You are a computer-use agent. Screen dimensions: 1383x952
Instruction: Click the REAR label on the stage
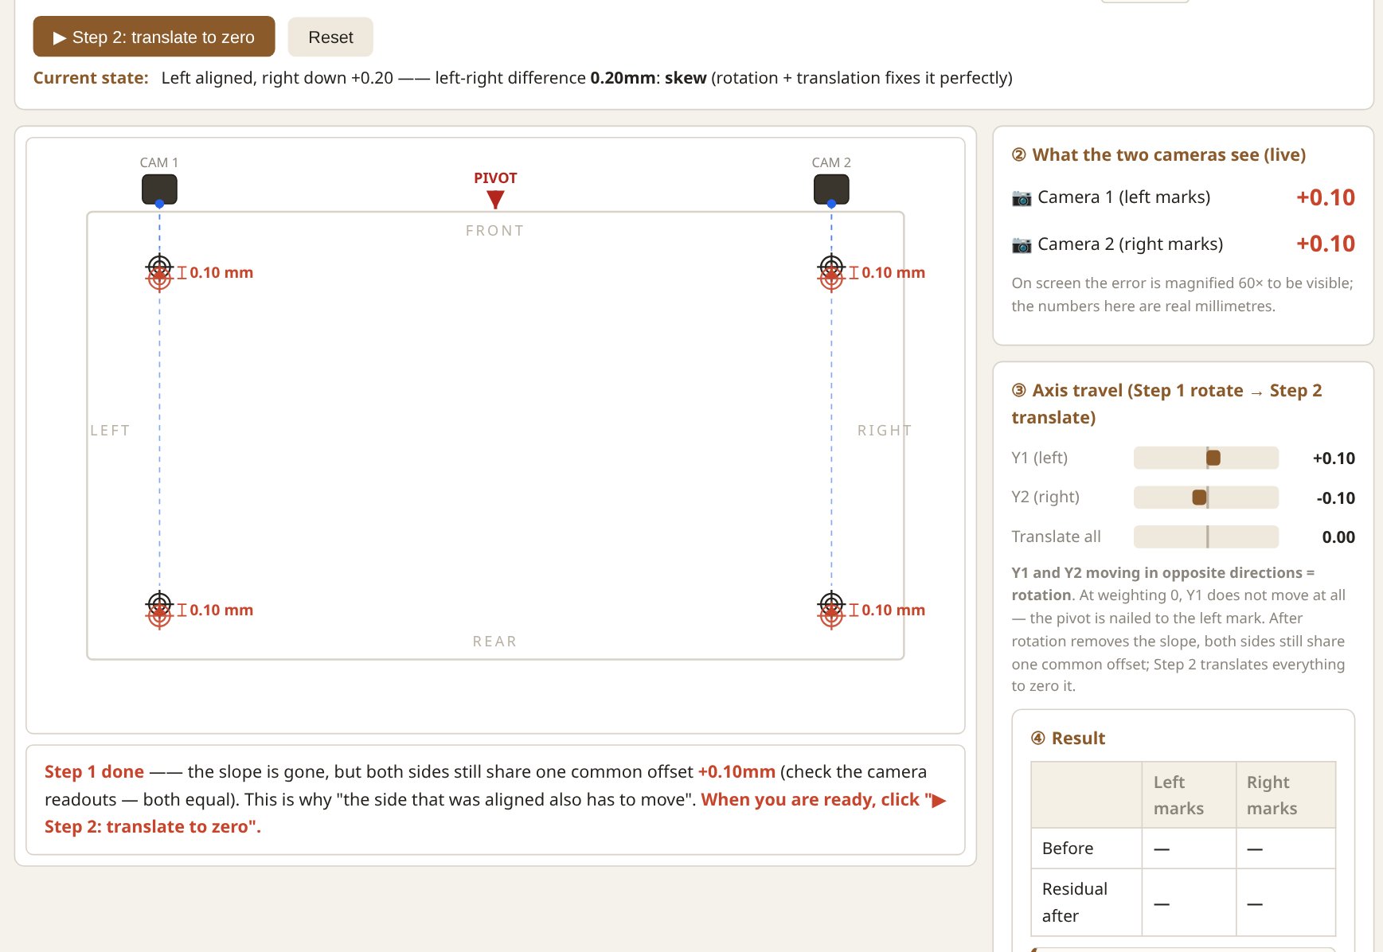(x=495, y=642)
